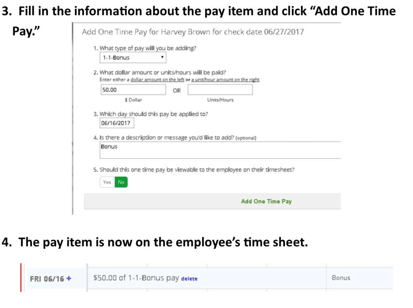Click the Add One Time Pay button

266,201
